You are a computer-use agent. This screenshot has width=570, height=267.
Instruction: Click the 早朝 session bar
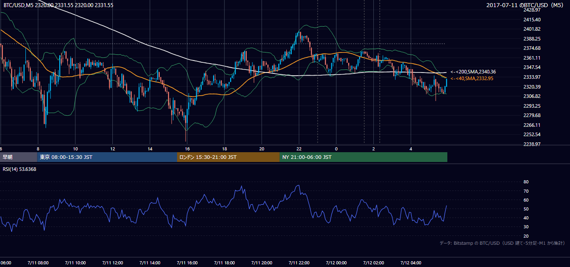19,157
